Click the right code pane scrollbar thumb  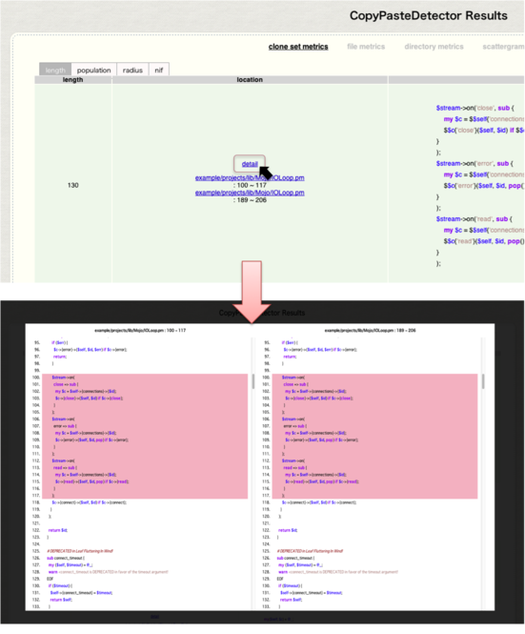coord(483,381)
